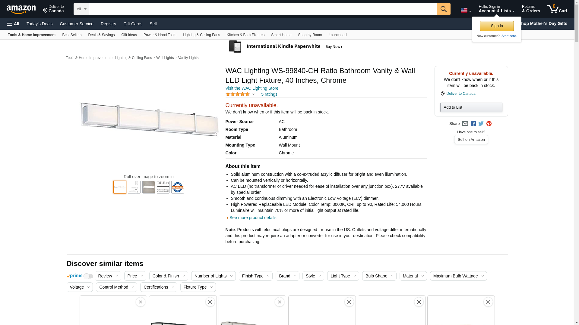This screenshot has height=325, width=579.
Task: Open the Brand filter dropdown
Action: pyautogui.click(x=287, y=276)
